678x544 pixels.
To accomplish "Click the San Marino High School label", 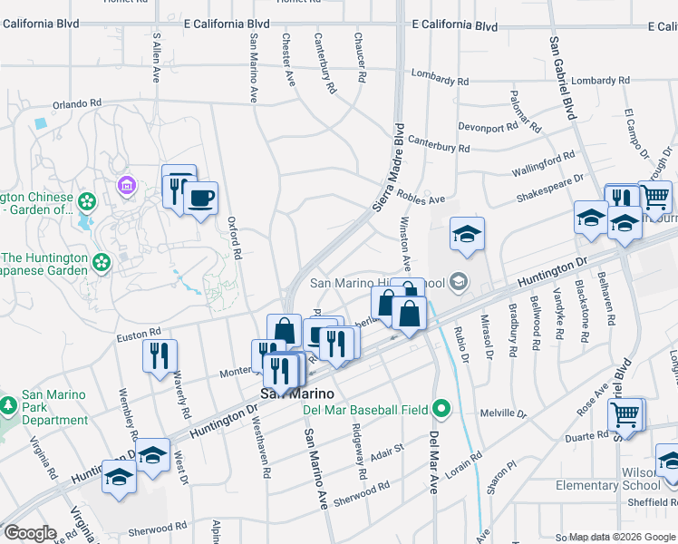I will coord(377,283).
